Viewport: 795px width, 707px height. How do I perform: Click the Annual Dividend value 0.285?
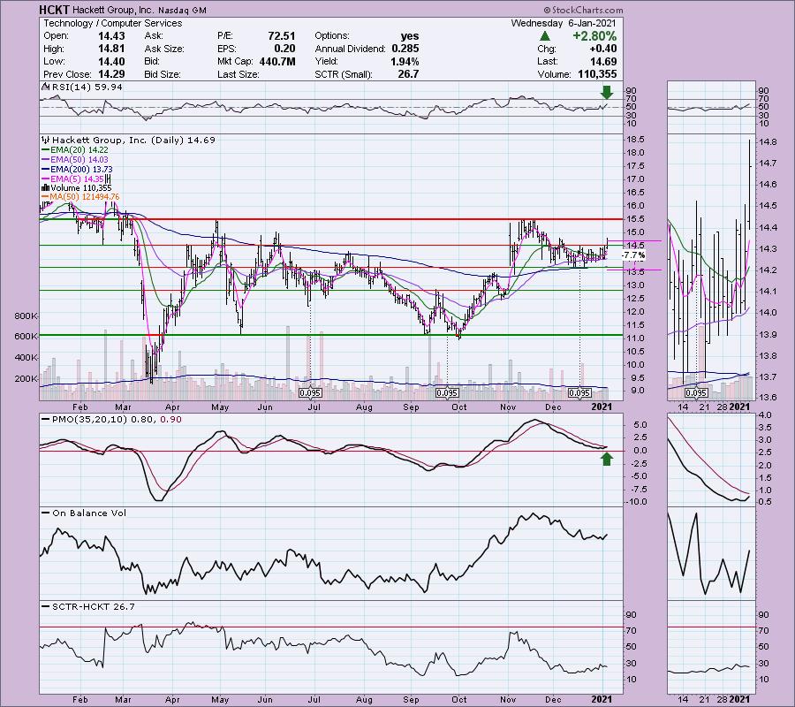click(x=405, y=49)
